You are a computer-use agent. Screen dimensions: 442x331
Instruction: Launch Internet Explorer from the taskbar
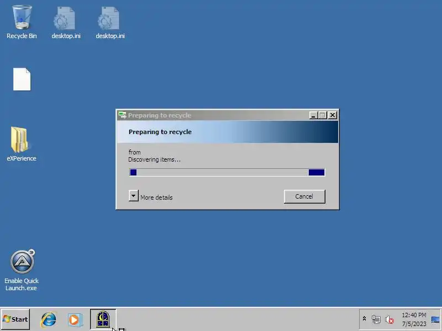click(x=49, y=320)
